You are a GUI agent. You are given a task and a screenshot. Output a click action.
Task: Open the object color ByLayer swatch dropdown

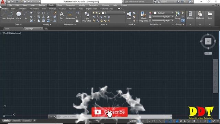click(x=163, y=13)
